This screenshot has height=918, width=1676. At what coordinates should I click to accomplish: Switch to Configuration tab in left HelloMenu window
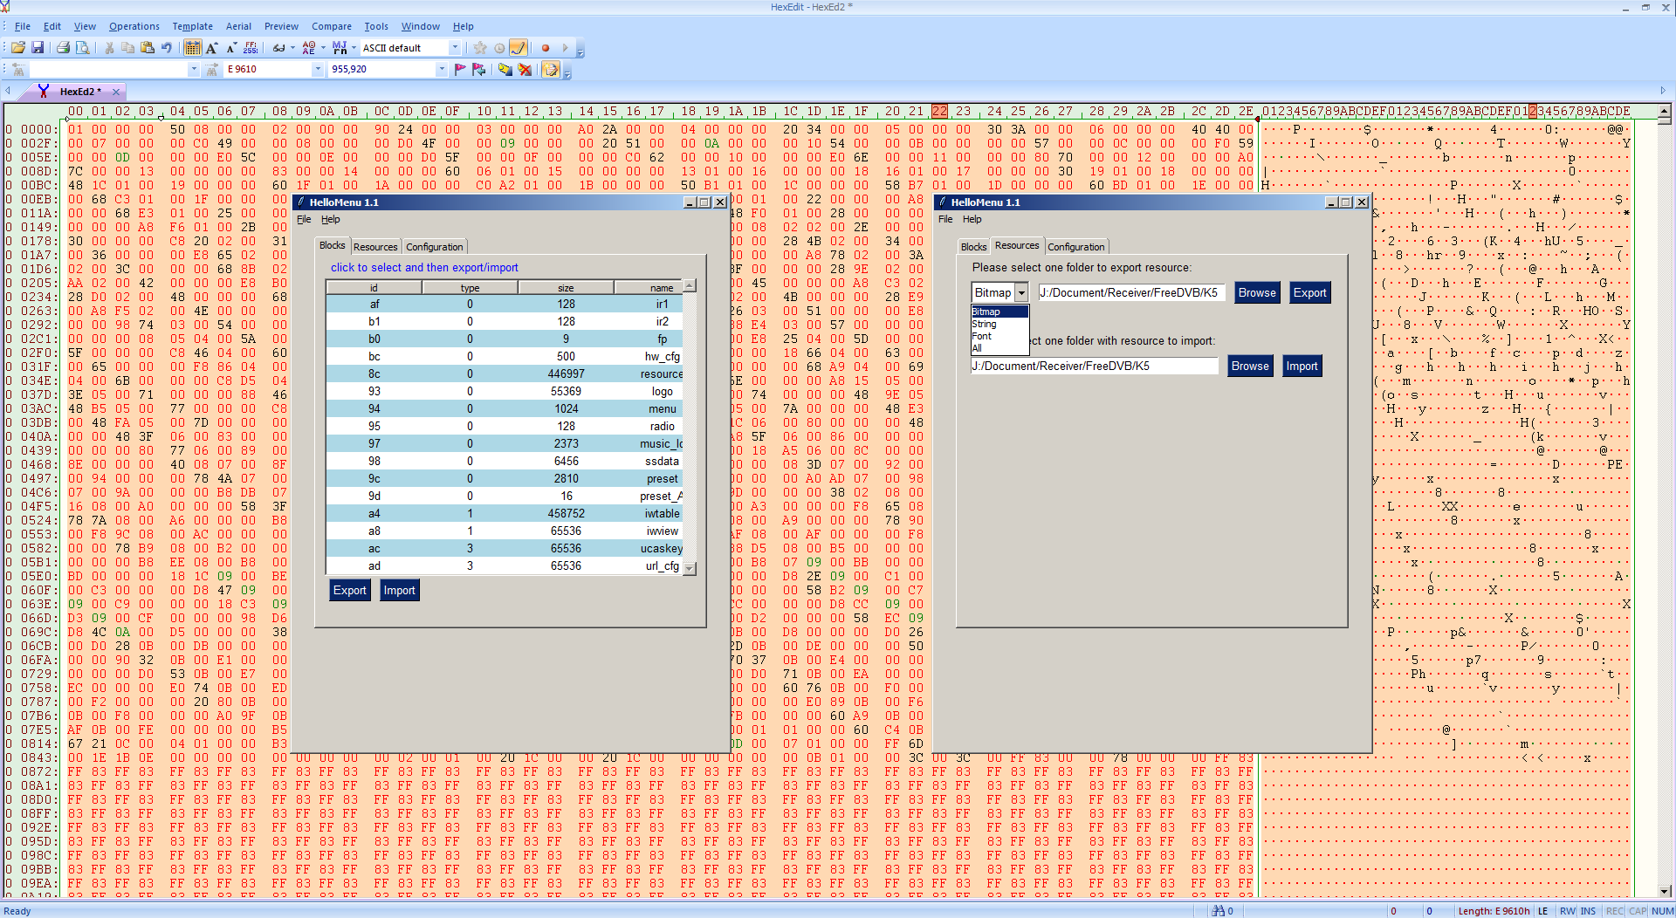(435, 247)
